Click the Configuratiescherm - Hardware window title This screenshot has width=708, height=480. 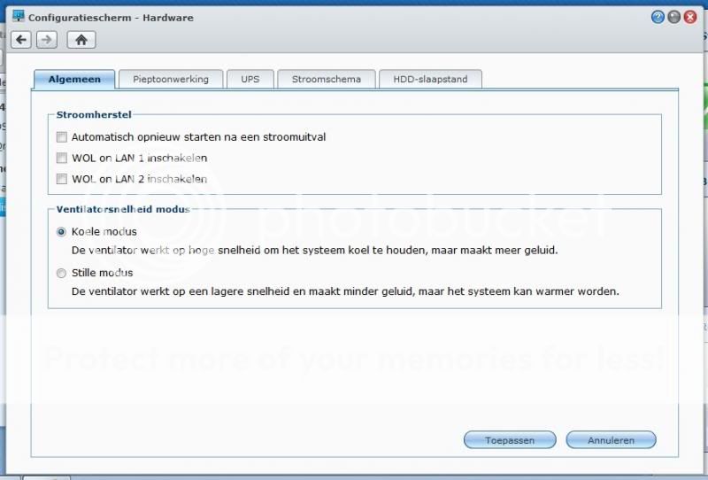coord(111,18)
